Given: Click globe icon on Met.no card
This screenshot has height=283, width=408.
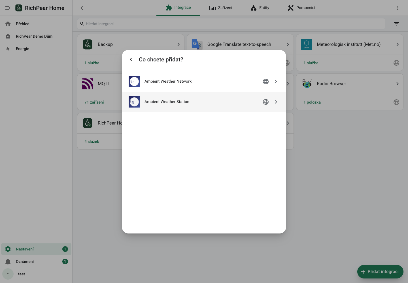Looking at the screenshot, I should [x=396, y=63].
